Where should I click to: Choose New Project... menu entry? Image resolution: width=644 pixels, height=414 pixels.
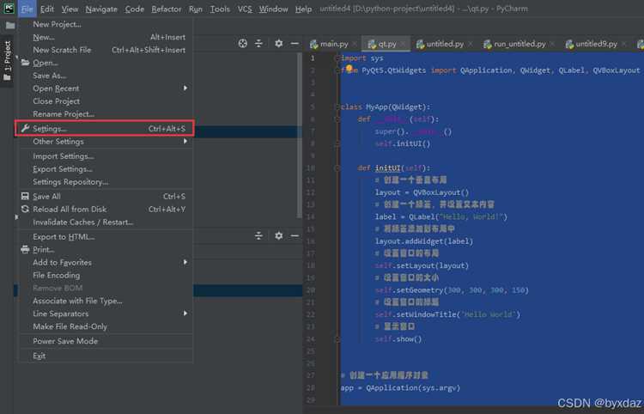106,24
